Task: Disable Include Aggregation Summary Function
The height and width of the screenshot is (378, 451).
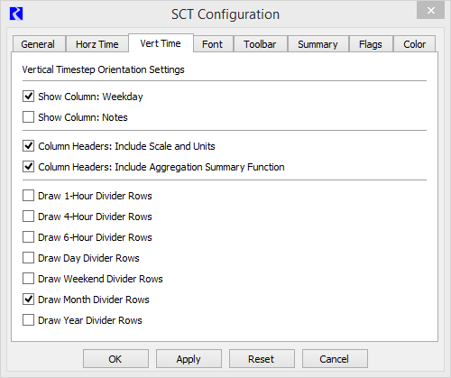Action: coord(28,167)
